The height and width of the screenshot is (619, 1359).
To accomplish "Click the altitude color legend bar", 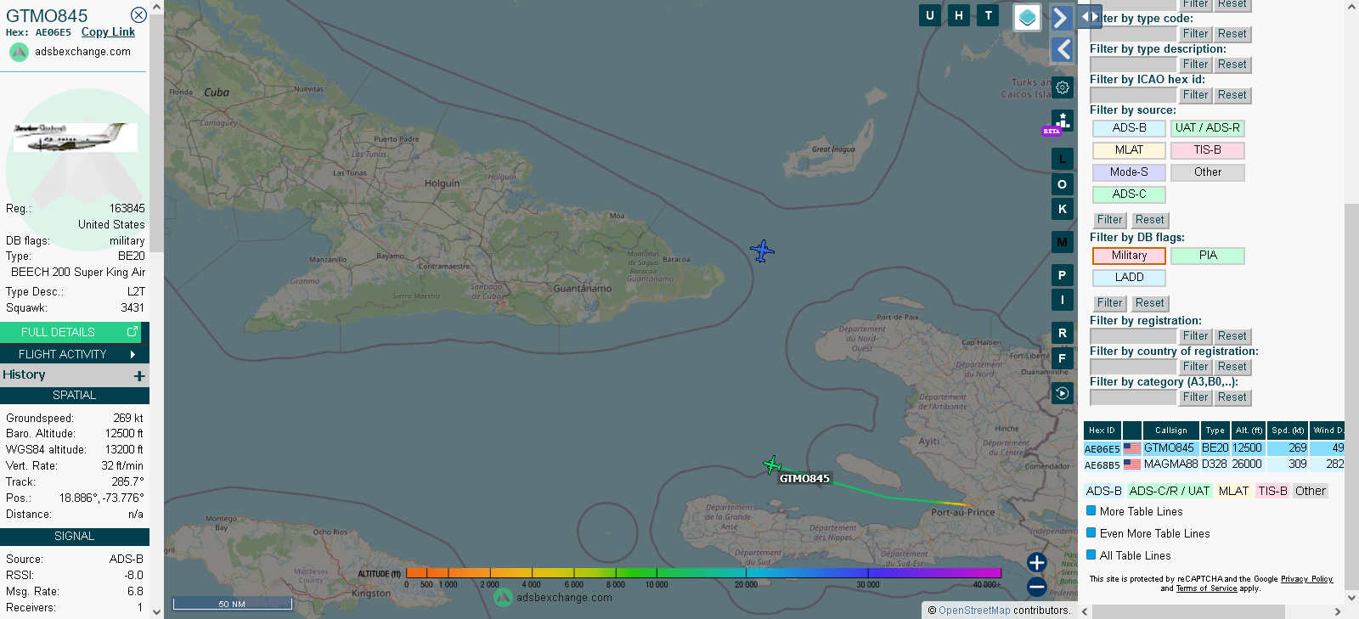I will tap(703, 573).
